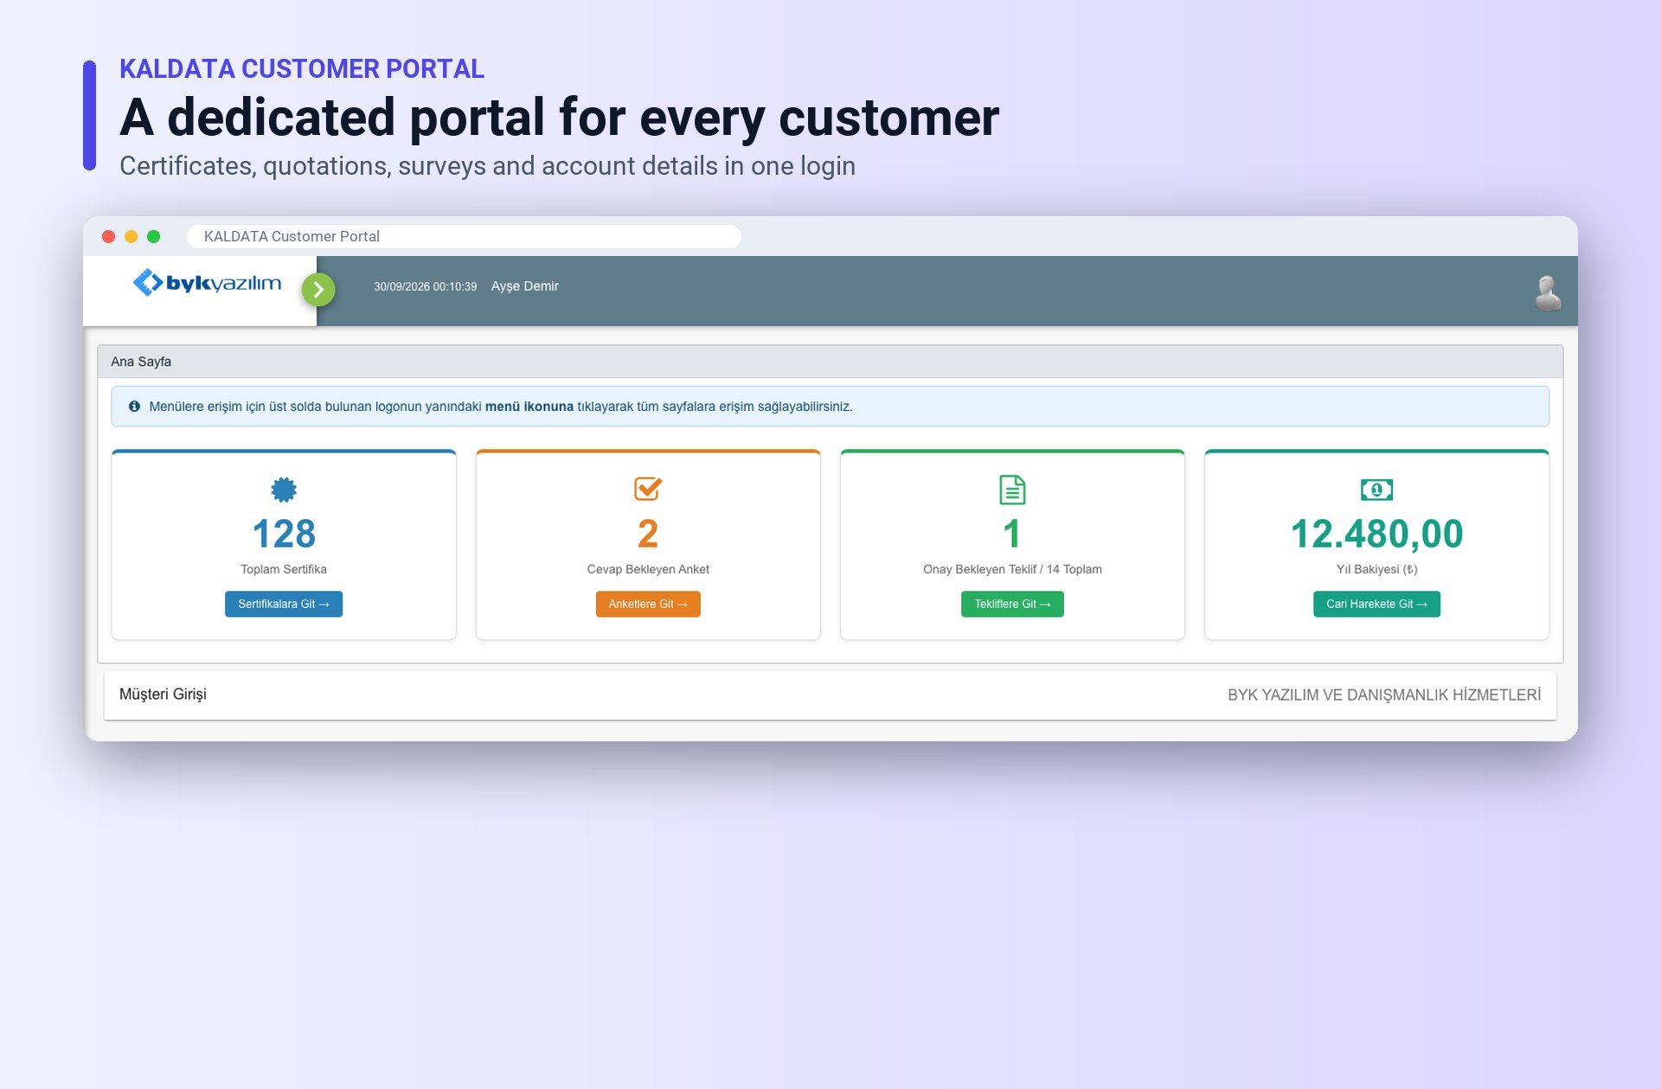
Task: Click the info icon in the notice banner
Action: (134, 407)
